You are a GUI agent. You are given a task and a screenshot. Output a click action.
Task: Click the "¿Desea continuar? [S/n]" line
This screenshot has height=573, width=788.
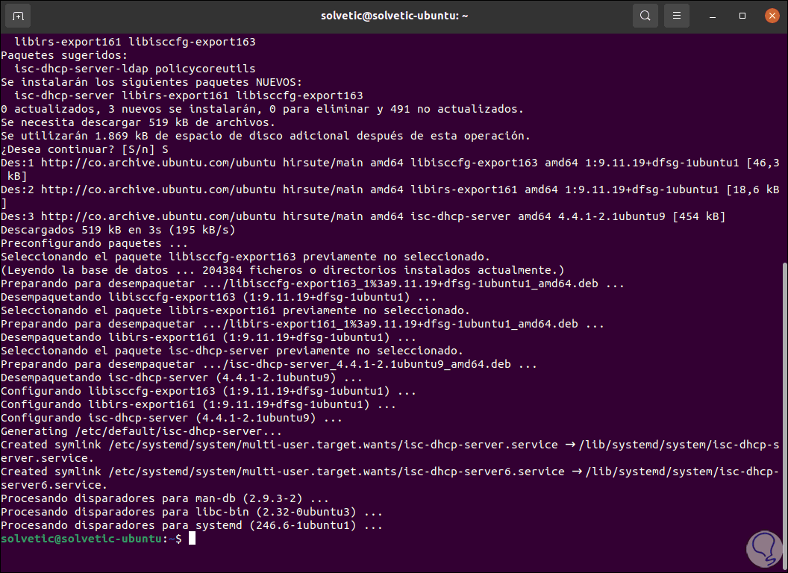[x=84, y=149]
